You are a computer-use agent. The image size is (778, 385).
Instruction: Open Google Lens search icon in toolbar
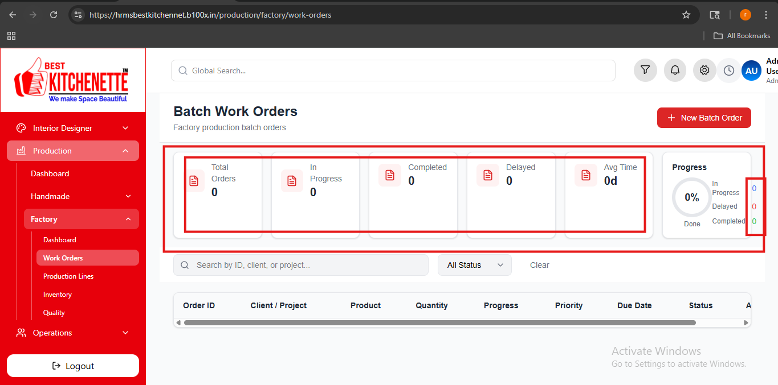coord(714,15)
